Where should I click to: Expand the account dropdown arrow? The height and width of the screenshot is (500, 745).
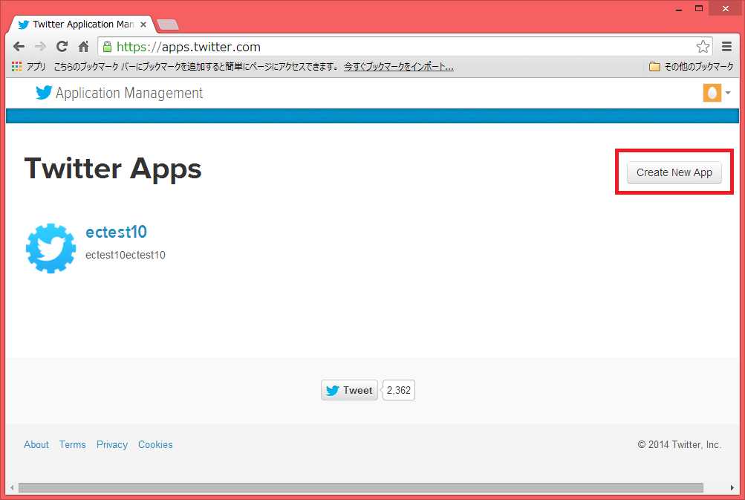point(728,93)
